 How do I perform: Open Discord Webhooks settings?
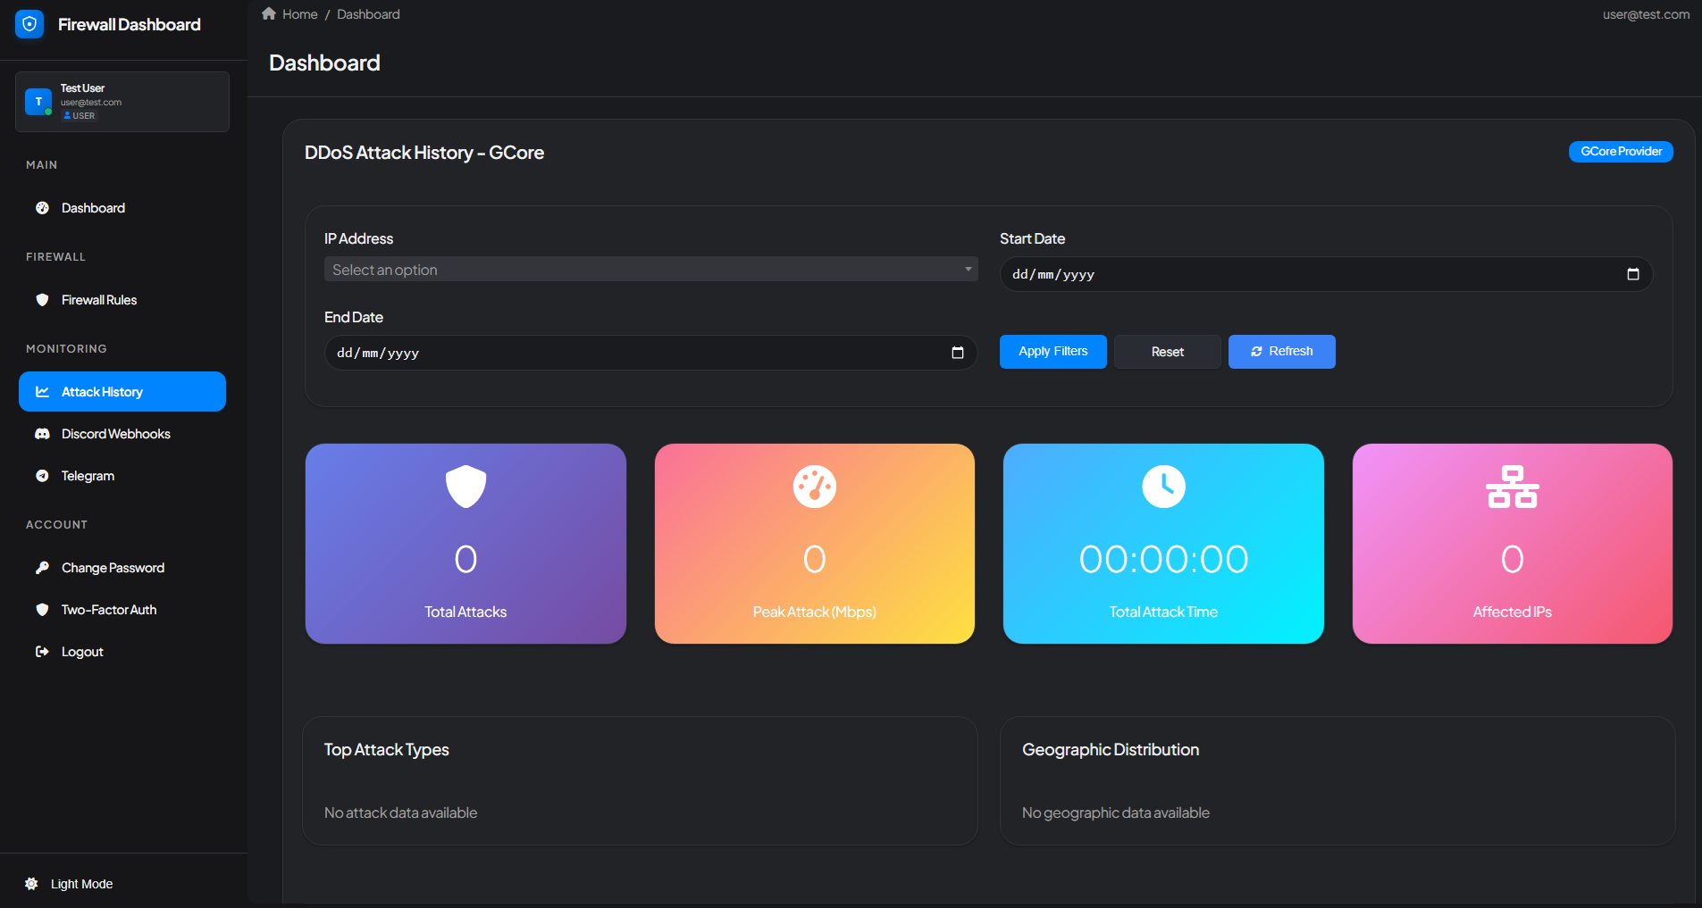coord(122,434)
